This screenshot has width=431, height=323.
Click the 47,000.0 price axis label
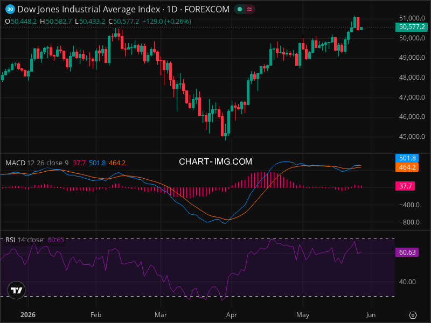click(412, 97)
